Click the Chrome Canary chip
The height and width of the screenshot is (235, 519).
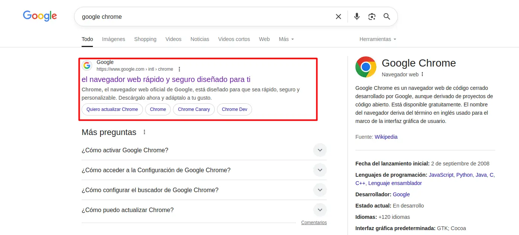pyautogui.click(x=194, y=109)
